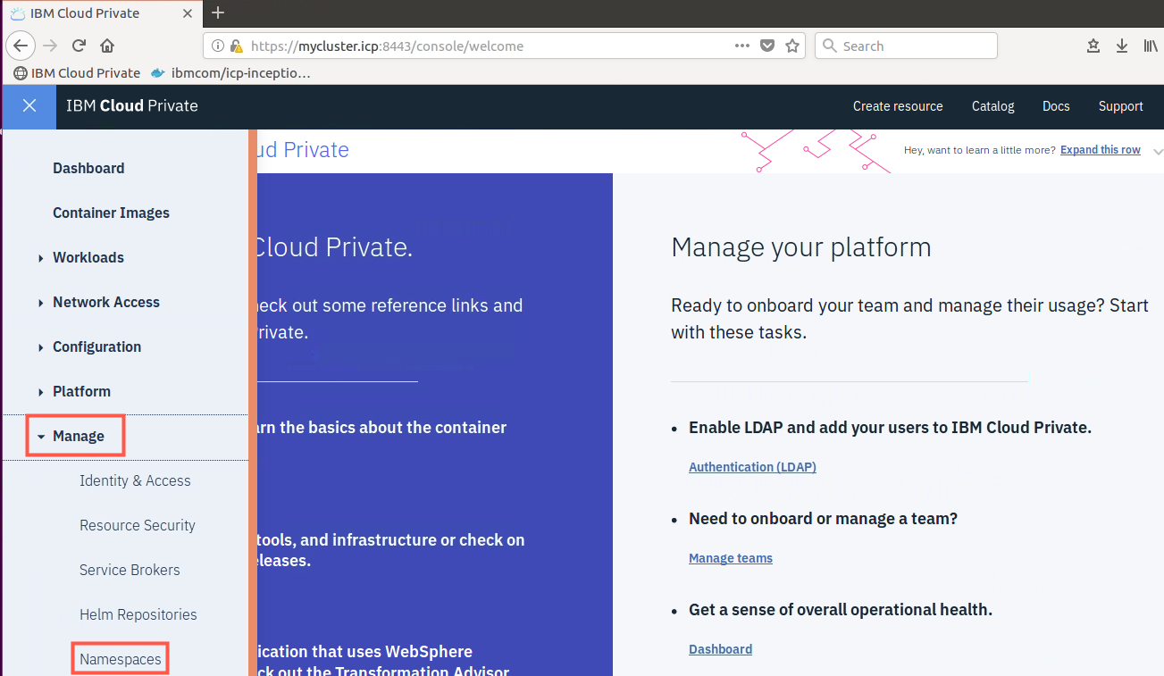1164x676 pixels.
Task: Open the Authentication (LDAP) link
Action: click(752, 467)
